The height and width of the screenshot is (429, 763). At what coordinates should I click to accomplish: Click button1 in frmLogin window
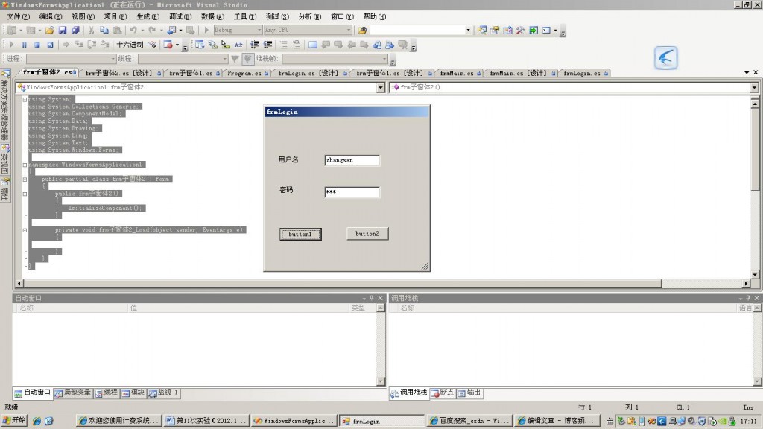tap(300, 234)
